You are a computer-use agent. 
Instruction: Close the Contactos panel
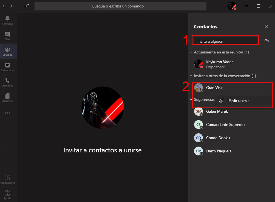(267, 26)
